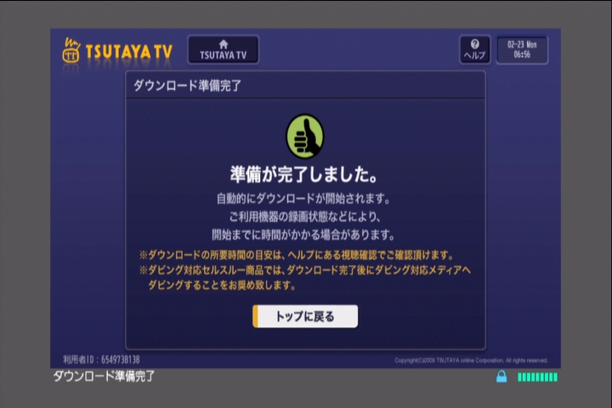Click the yellow line ダビングすることをお奨め致します。
Screen dimensions: 612x408
pyautogui.click(x=222, y=286)
